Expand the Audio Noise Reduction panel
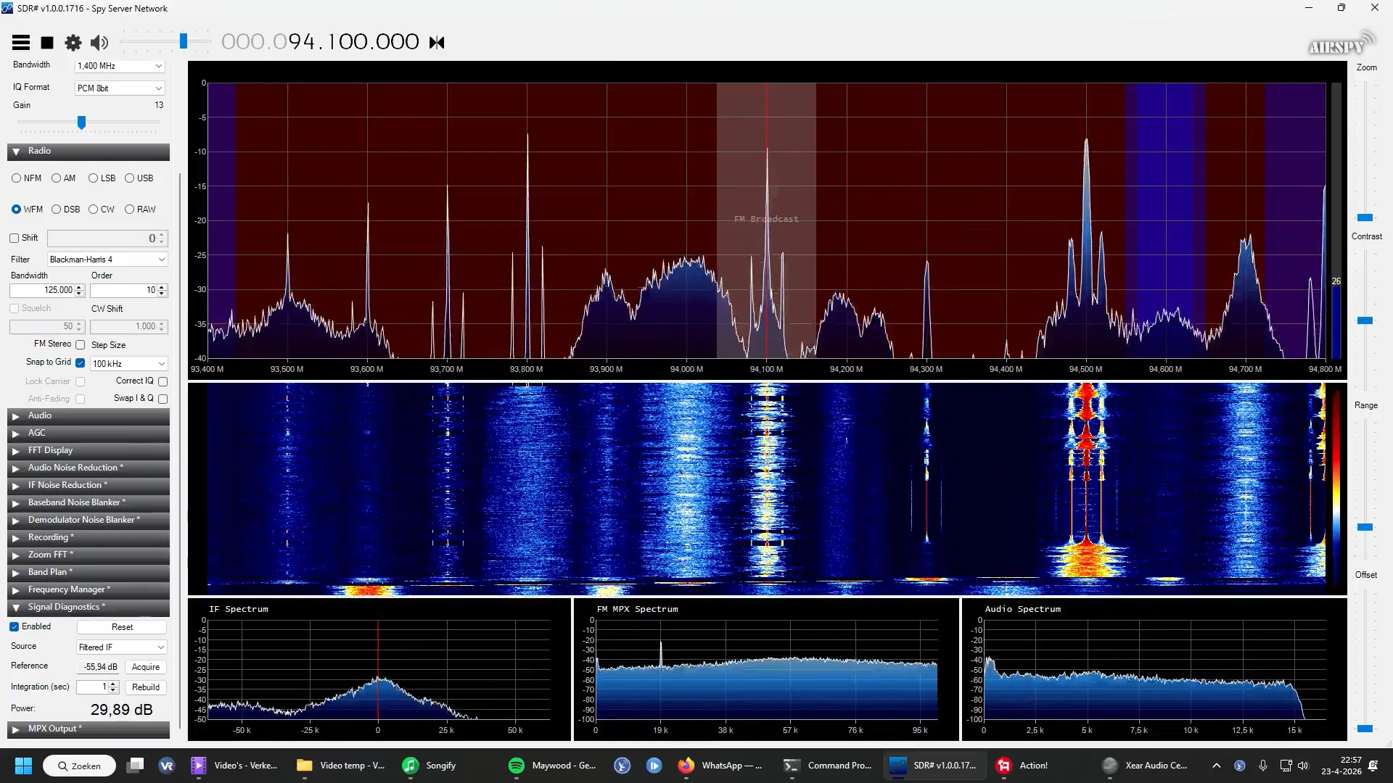Viewport: 1393px width, 783px height. (89, 468)
